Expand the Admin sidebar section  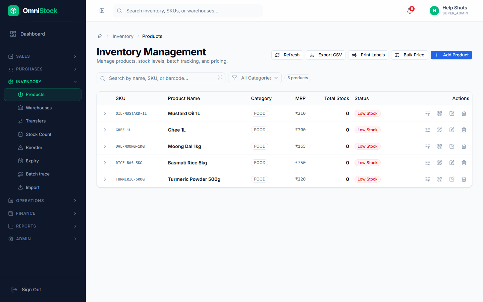[43, 239]
